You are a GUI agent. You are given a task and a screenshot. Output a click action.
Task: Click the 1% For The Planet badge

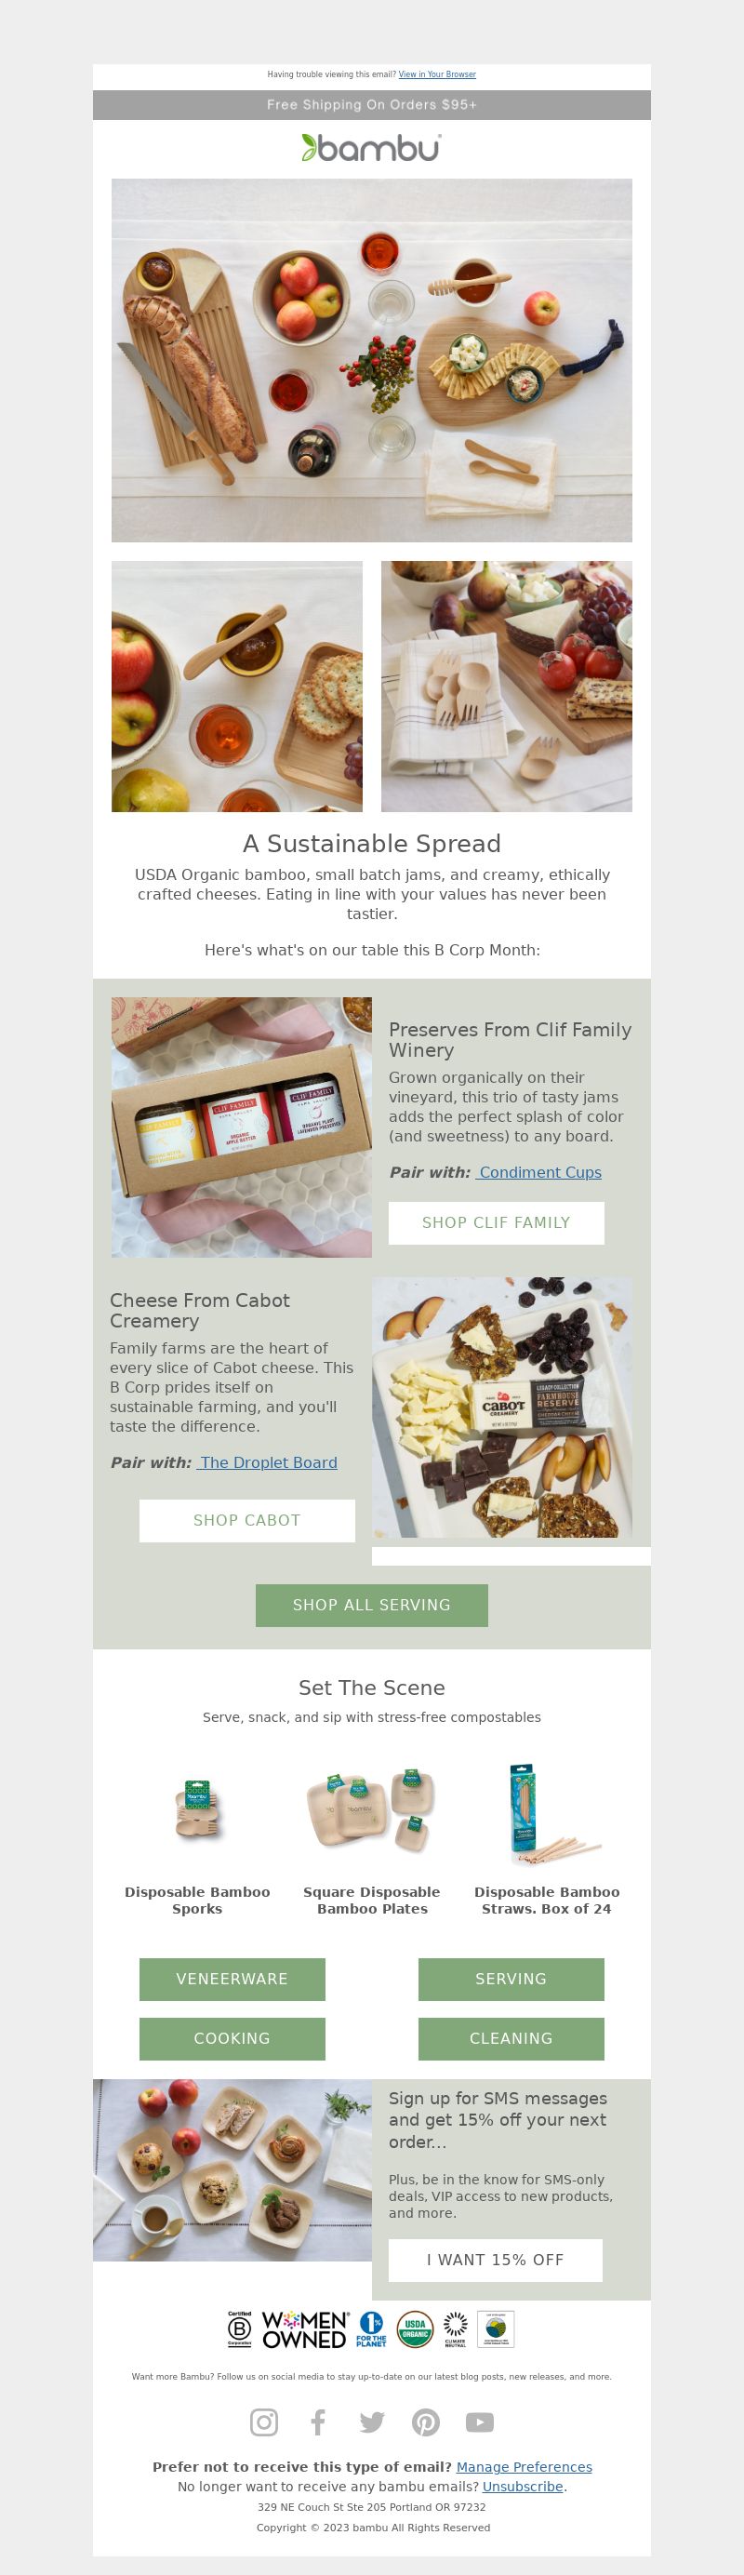point(371,2328)
